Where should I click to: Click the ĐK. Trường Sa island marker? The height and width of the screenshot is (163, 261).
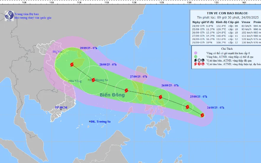pos(90,122)
